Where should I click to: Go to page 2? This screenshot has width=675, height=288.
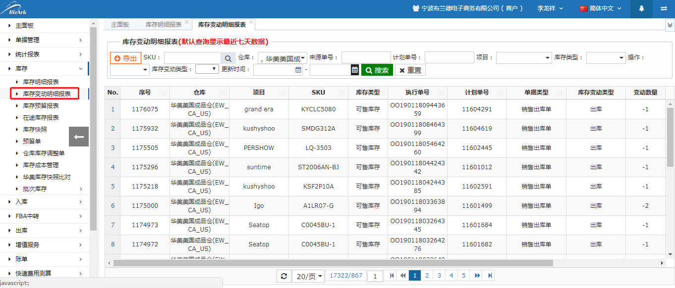[x=427, y=276]
